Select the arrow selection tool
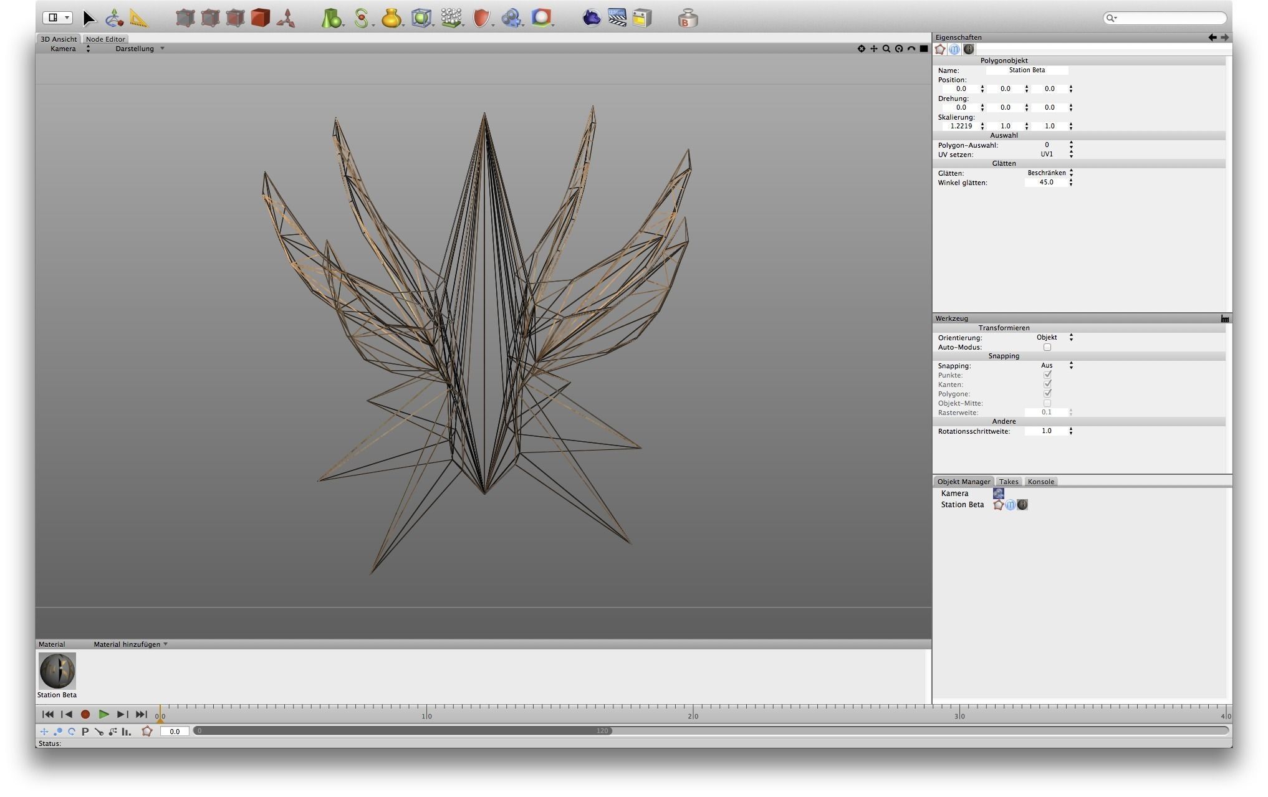Viewport: 1268px width, 797px height. click(89, 18)
